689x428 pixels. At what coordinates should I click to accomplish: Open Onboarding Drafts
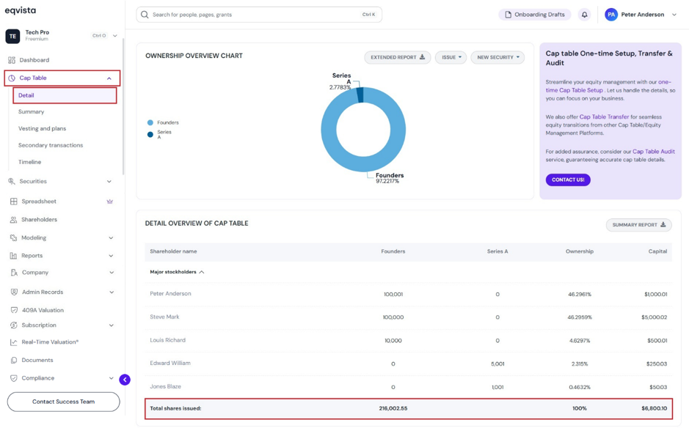click(x=535, y=15)
